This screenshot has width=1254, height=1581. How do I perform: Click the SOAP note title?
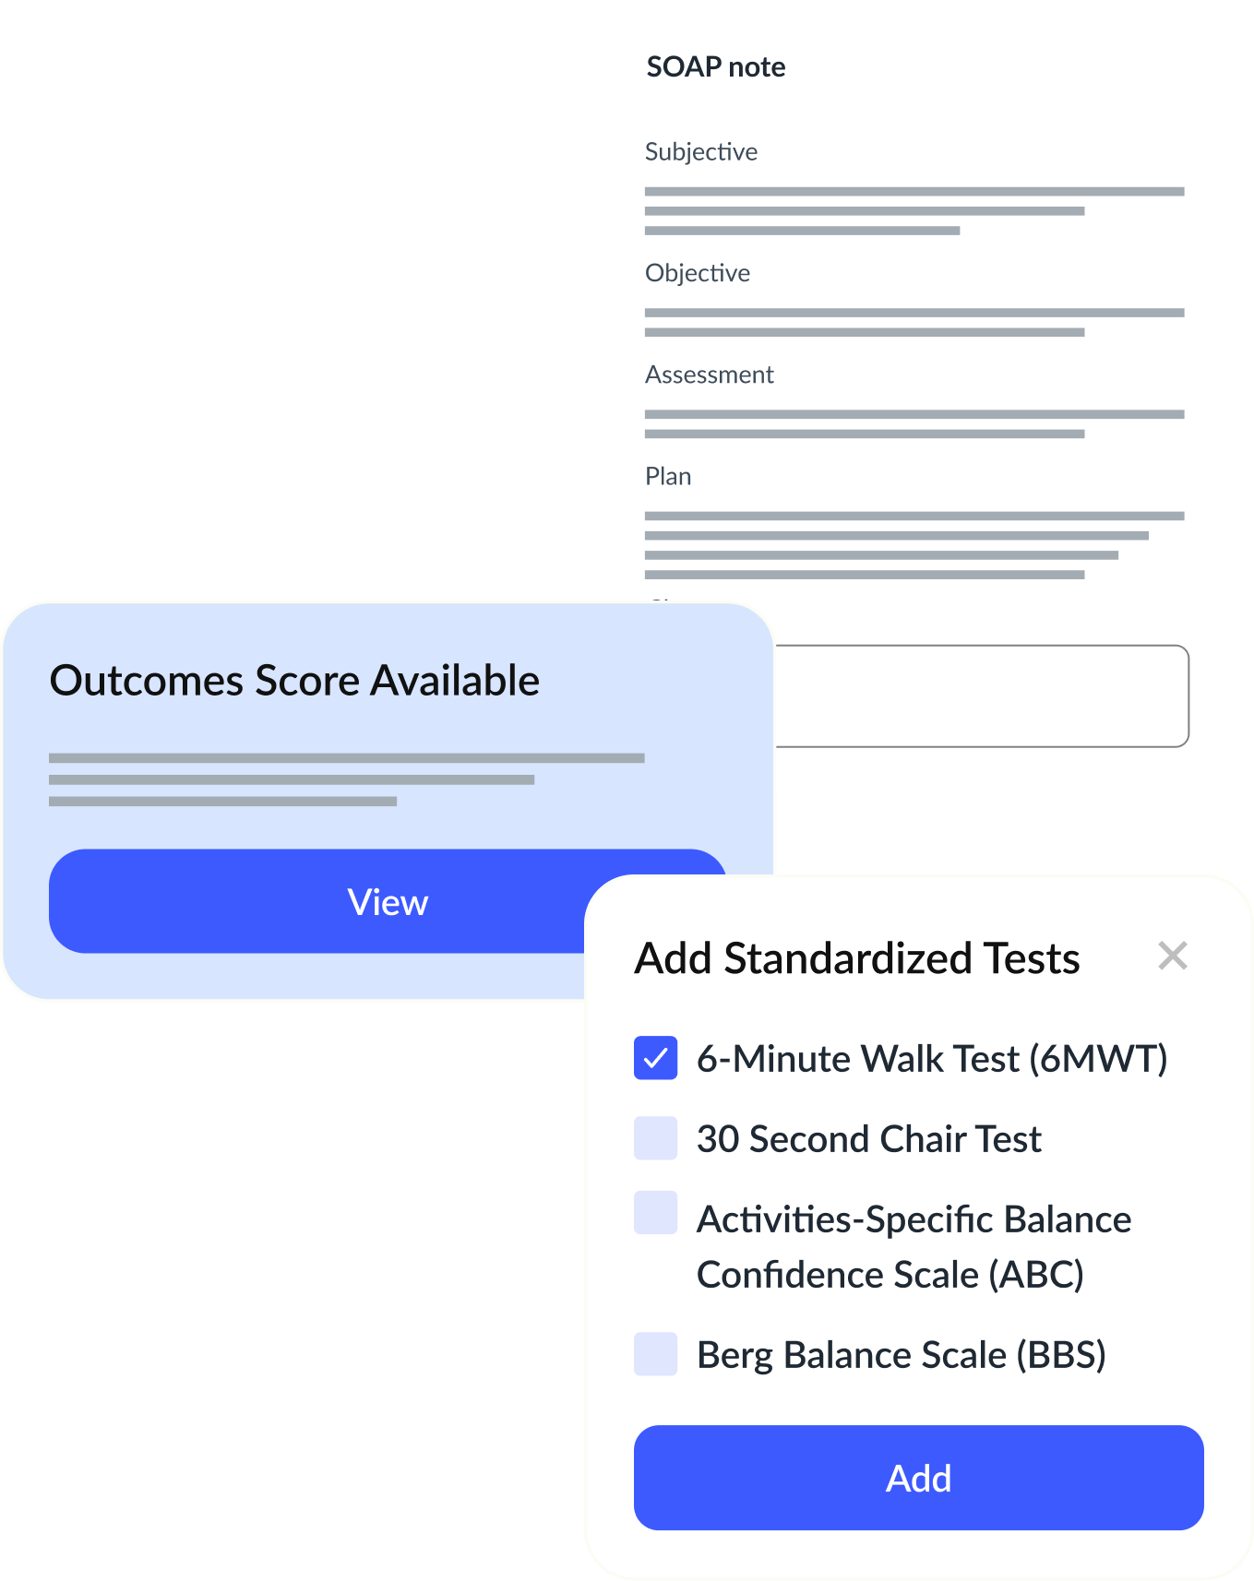point(716,66)
